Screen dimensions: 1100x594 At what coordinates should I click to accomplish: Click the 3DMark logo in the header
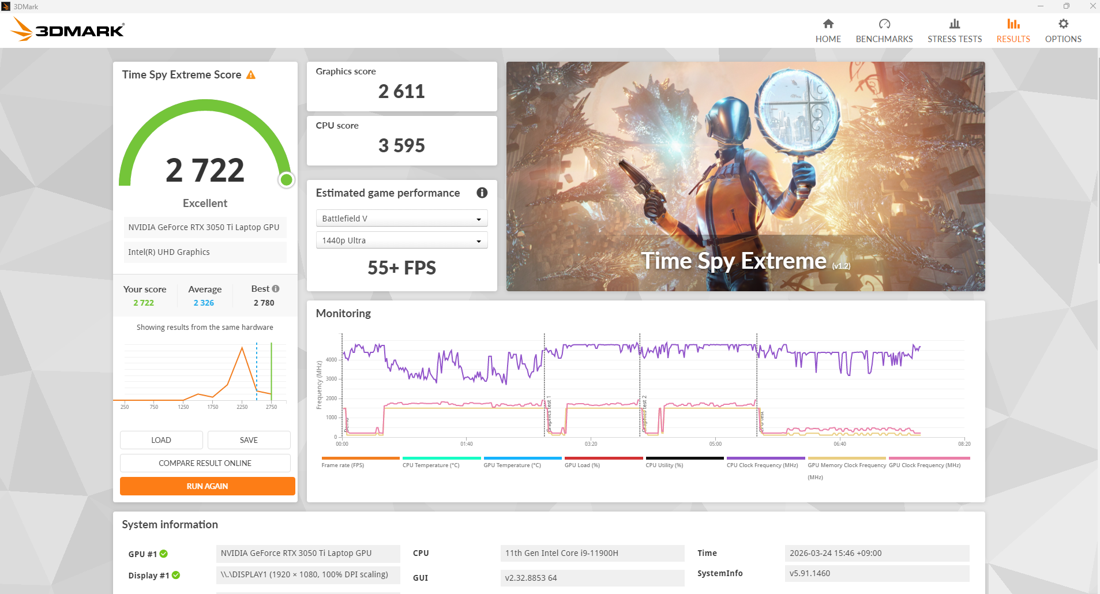[x=67, y=29]
